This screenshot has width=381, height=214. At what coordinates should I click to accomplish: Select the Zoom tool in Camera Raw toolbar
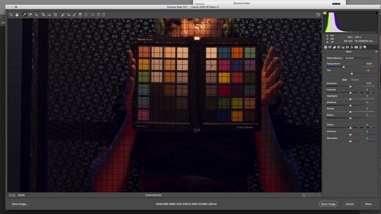coord(11,15)
